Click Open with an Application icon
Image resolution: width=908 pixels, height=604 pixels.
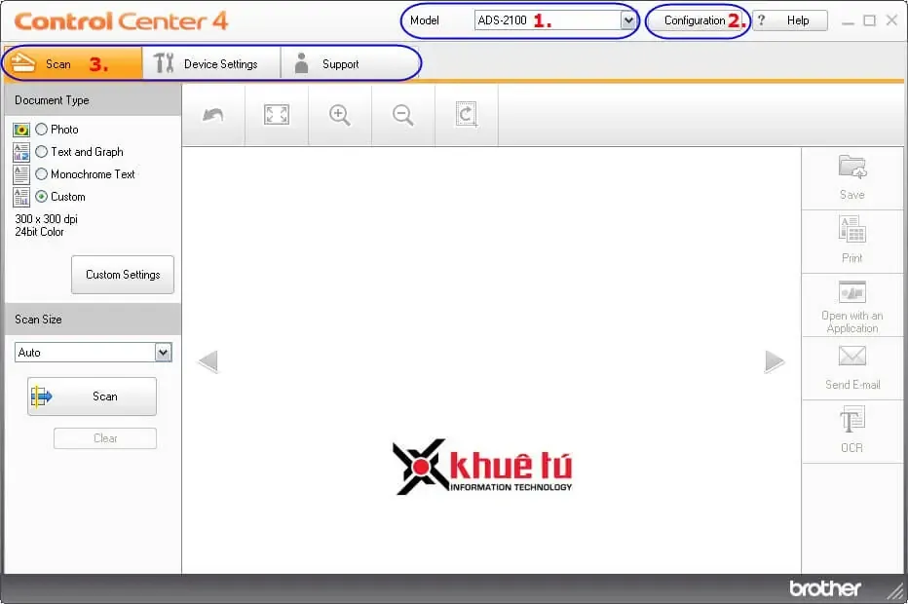tap(851, 294)
